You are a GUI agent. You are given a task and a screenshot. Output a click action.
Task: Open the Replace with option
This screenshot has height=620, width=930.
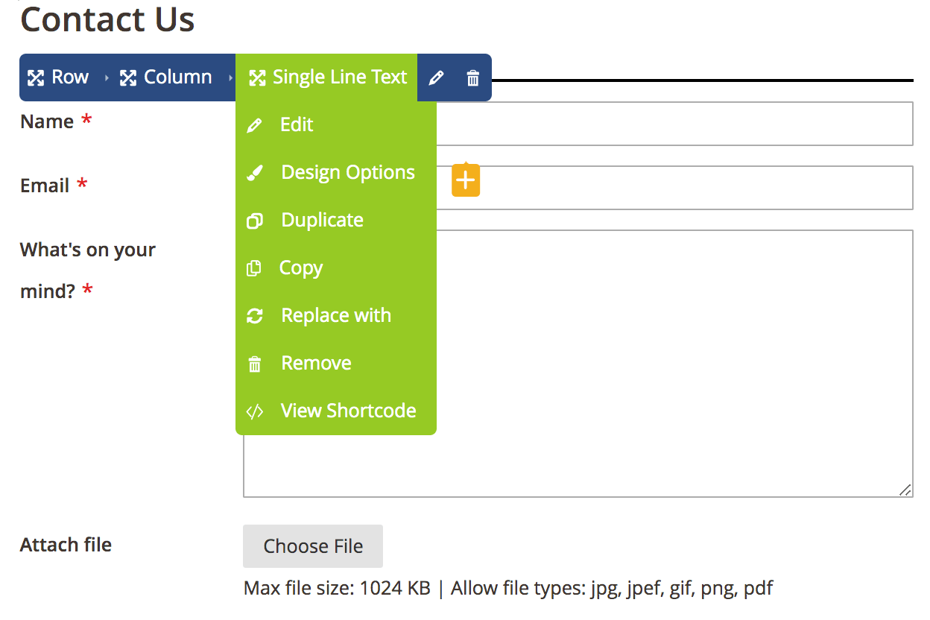point(335,315)
